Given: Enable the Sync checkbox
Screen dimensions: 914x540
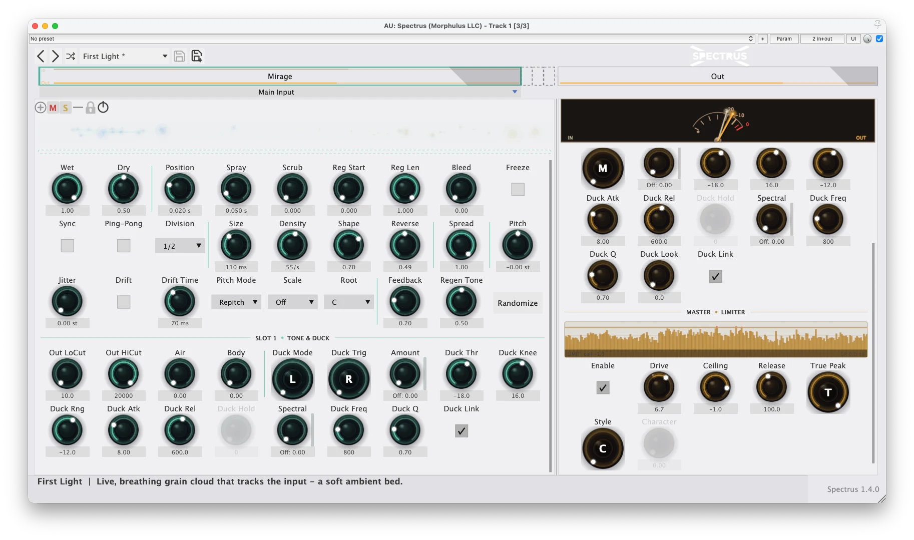Looking at the screenshot, I should 67,245.
